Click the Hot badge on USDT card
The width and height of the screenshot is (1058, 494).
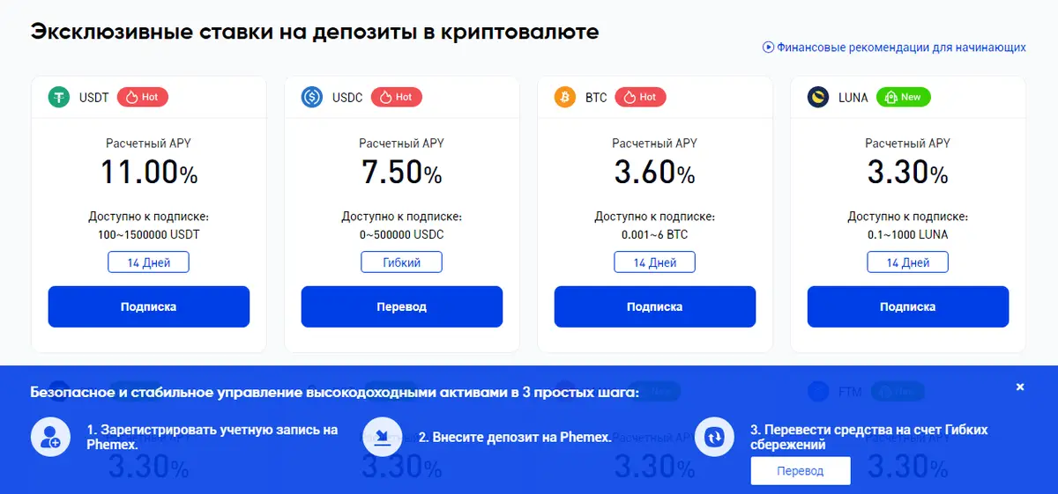[x=143, y=97]
